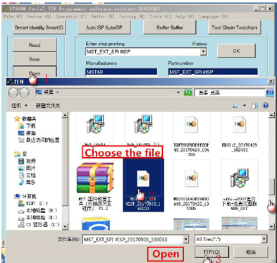Expand the chip printing history dropdown

204,51
